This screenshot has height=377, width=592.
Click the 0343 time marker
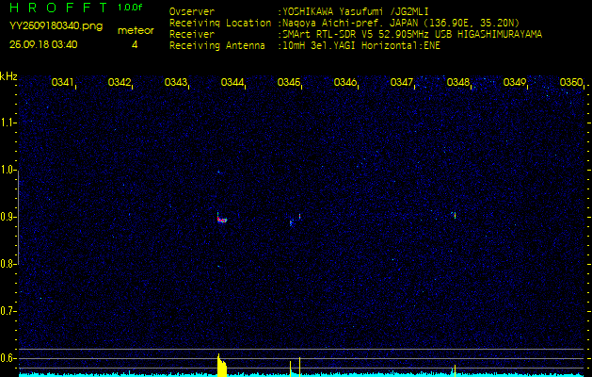176,82
